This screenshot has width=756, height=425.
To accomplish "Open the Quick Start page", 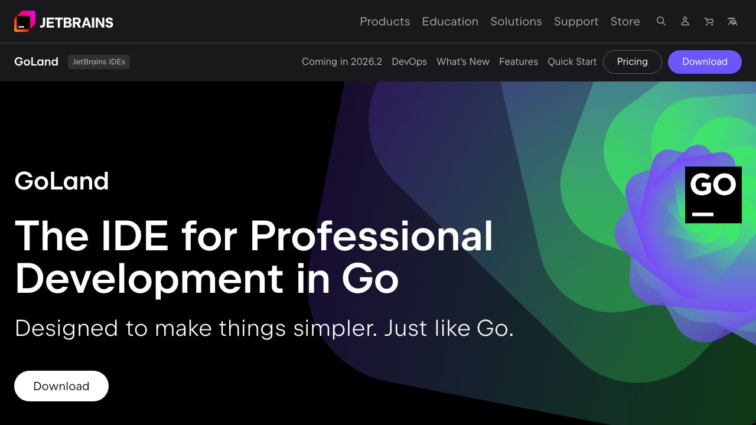I will pyautogui.click(x=572, y=61).
